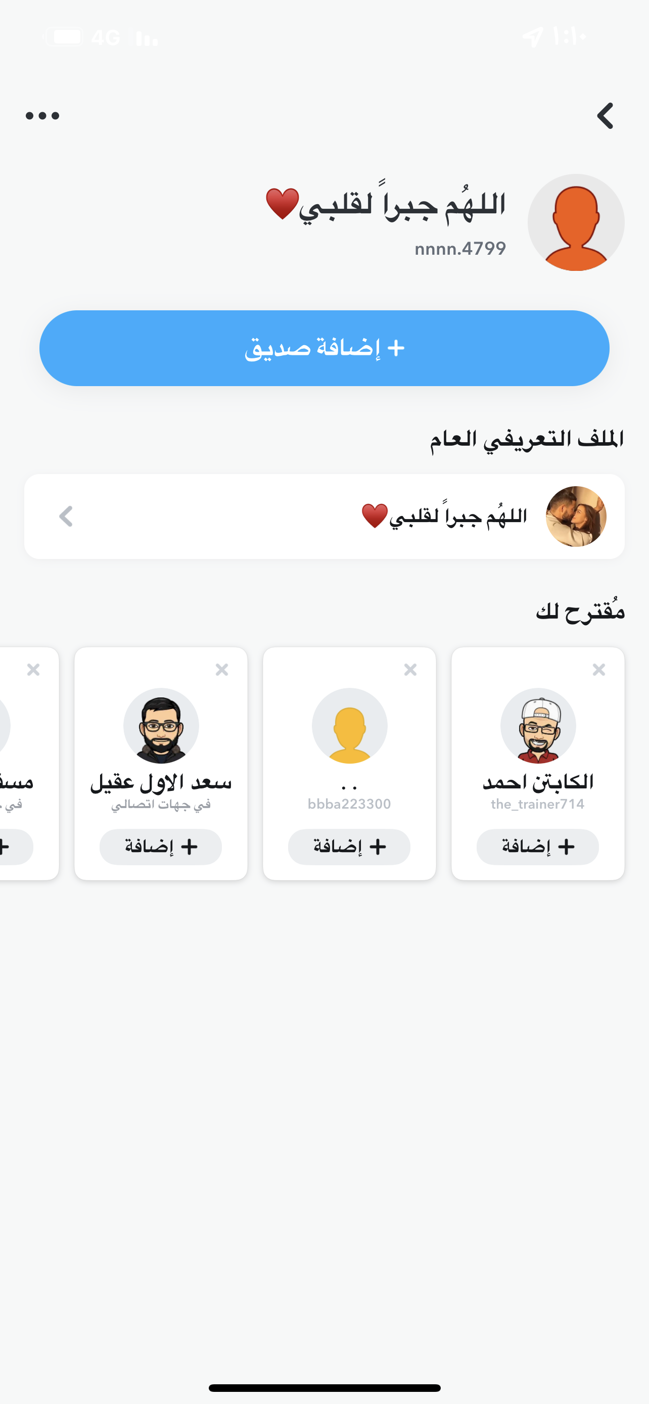Tap the إضافة صديق add friend button
Image resolution: width=649 pixels, height=1404 pixels.
[x=324, y=348]
